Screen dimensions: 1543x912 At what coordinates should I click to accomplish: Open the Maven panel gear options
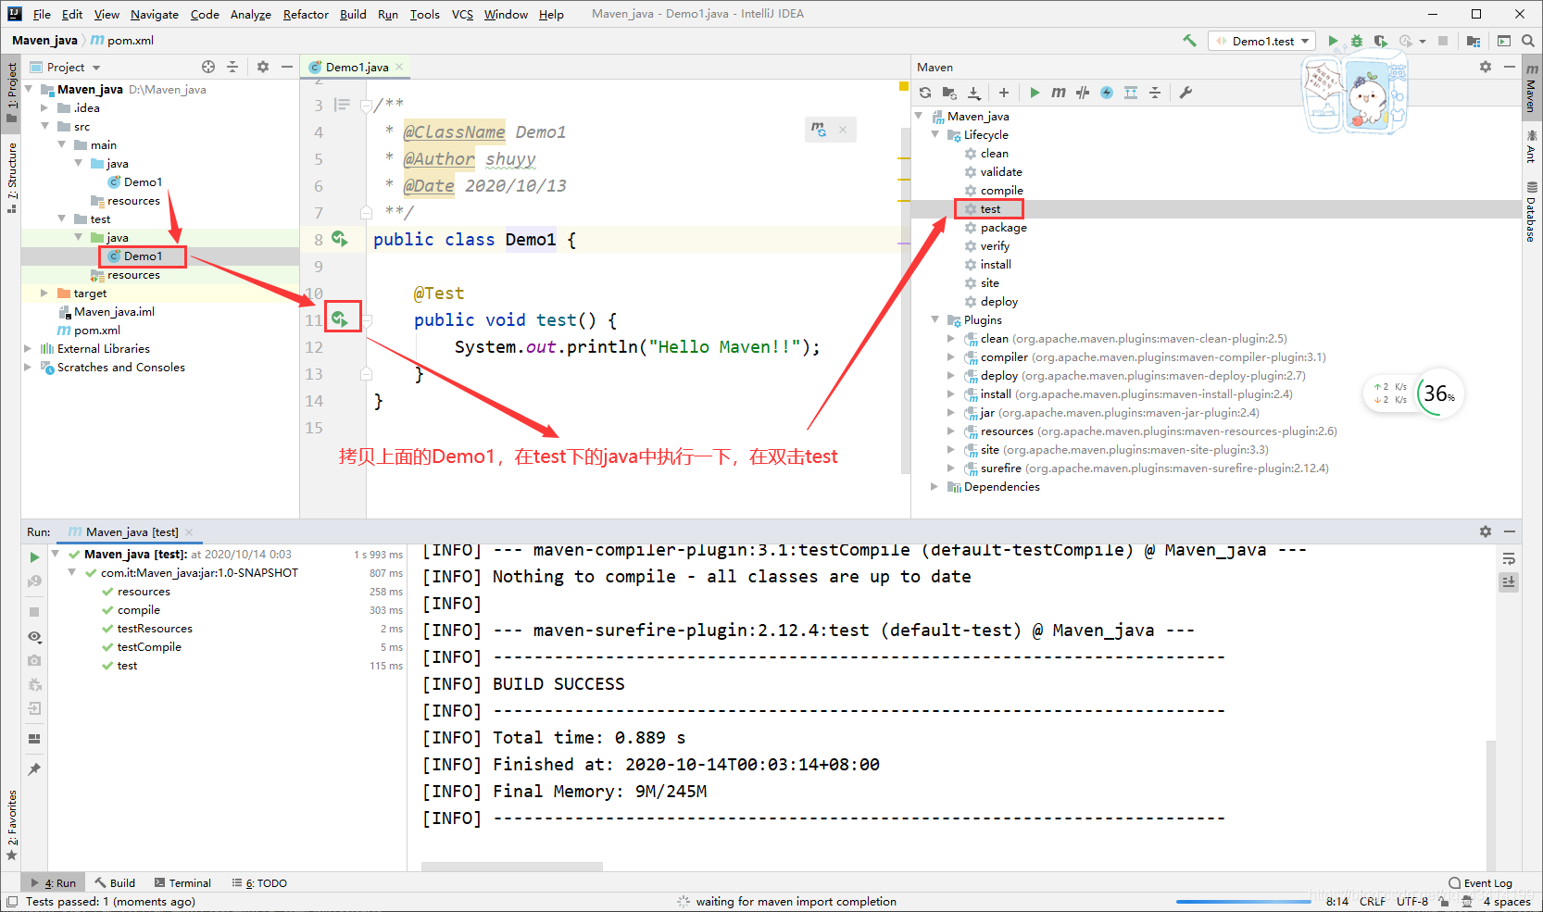tap(1486, 67)
